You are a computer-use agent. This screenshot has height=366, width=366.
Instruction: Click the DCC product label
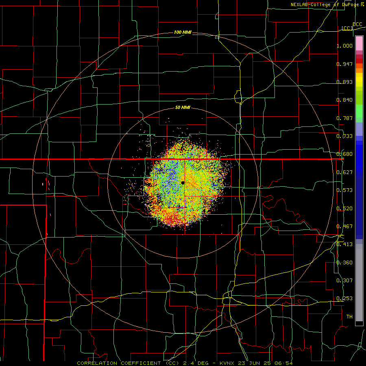coord(357,24)
